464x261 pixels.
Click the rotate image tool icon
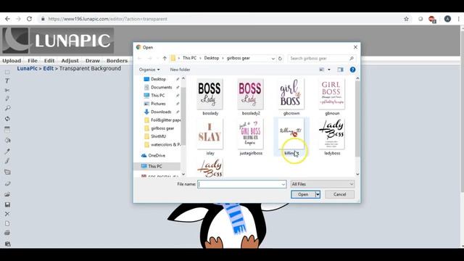tap(7, 119)
